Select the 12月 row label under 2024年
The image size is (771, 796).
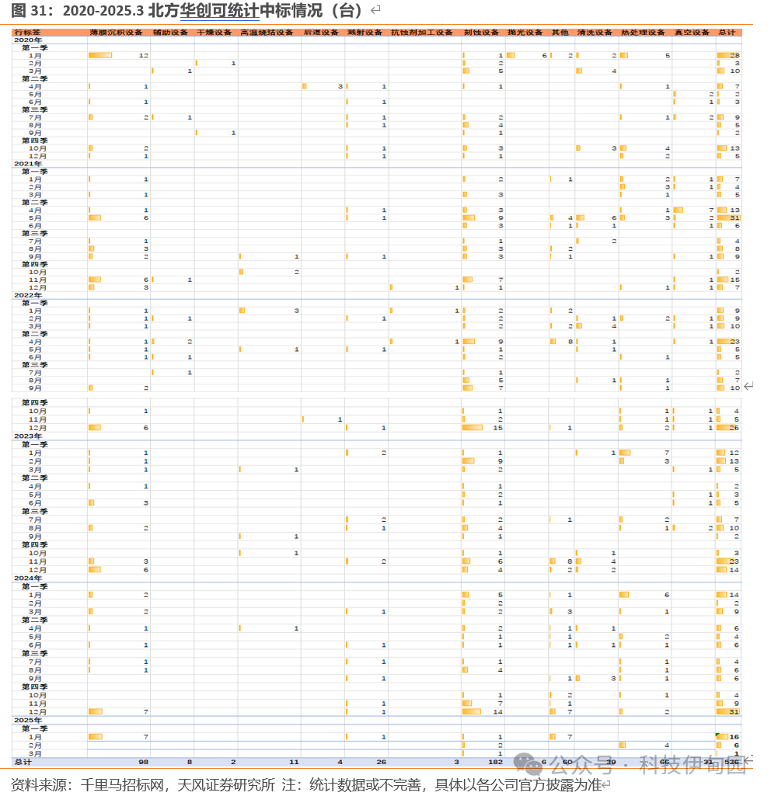tap(37, 711)
